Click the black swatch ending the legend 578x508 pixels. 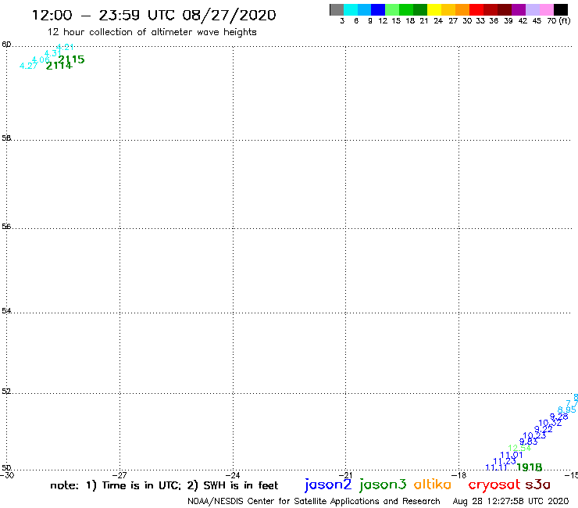coord(561,9)
